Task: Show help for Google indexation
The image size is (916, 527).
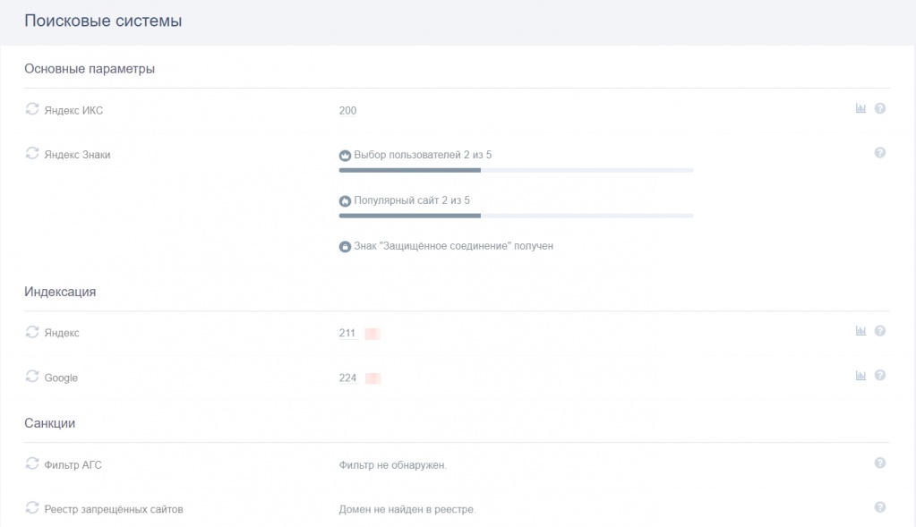Action: click(880, 376)
